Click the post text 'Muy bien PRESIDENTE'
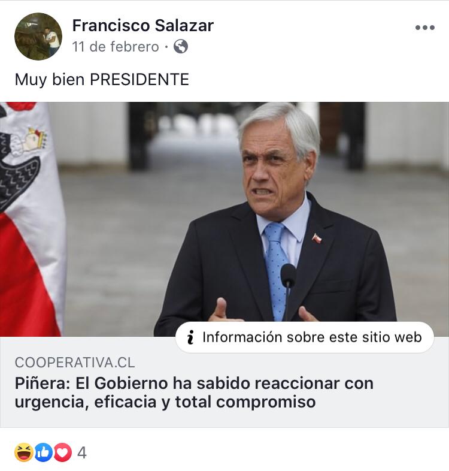 102,80
